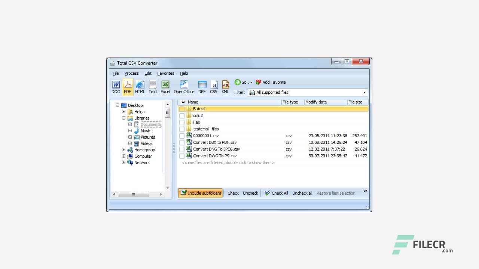The image size is (479, 269).
Task: Click Restore last selection
Action: pyautogui.click(x=336, y=193)
